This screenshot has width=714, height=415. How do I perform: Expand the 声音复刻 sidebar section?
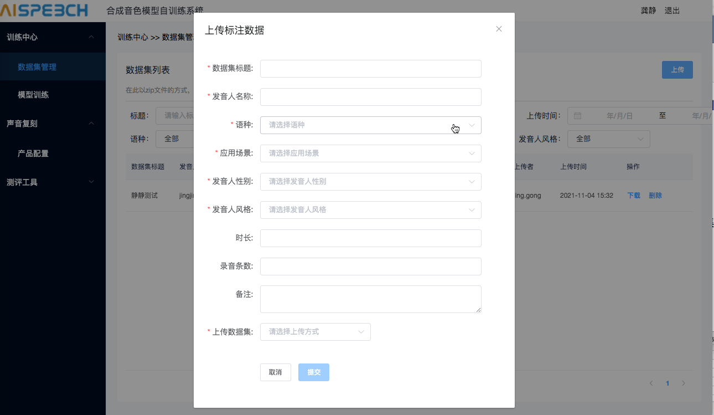coord(53,123)
